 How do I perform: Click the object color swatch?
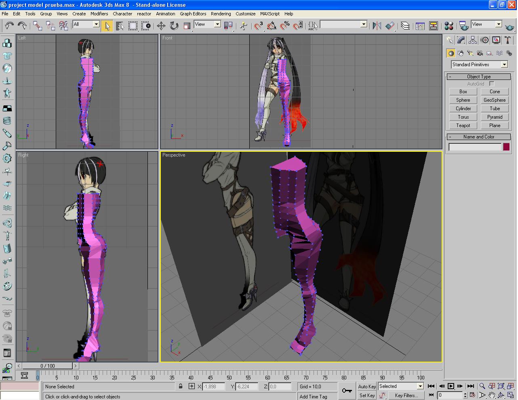point(506,147)
